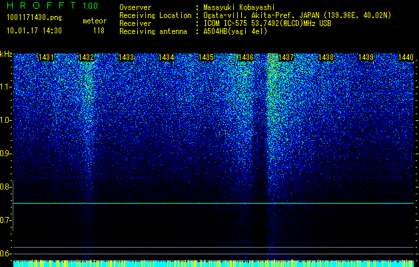Click the 1431 time marker

tap(46, 57)
